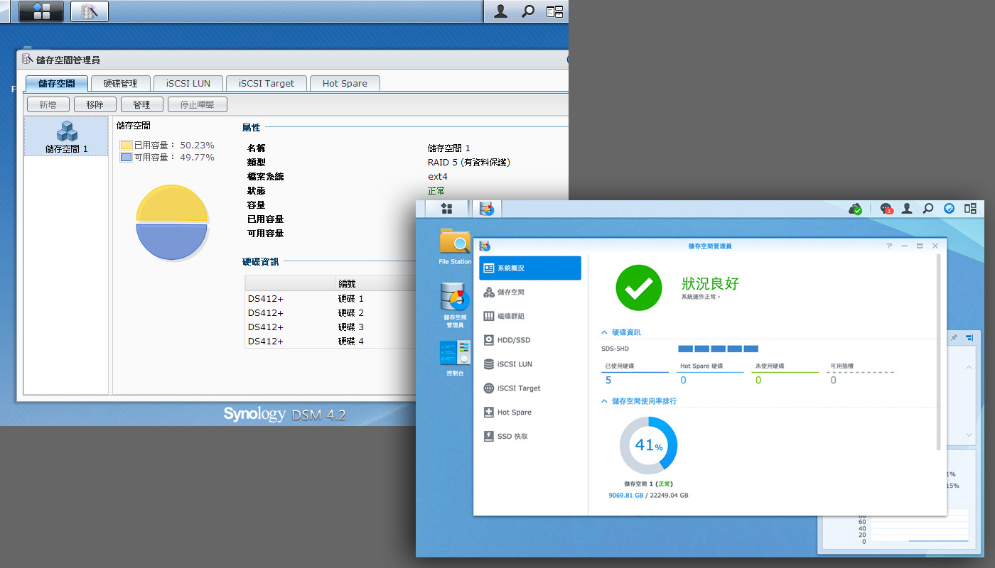Select the 硬碟 1 row
Screen dimensions: 995x568
pyautogui.click(x=330, y=299)
